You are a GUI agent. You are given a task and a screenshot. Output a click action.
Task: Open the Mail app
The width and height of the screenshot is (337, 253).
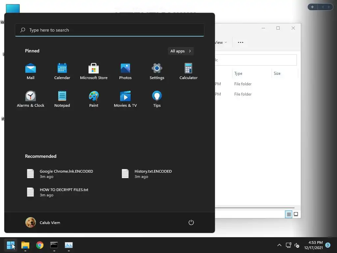[x=31, y=71]
